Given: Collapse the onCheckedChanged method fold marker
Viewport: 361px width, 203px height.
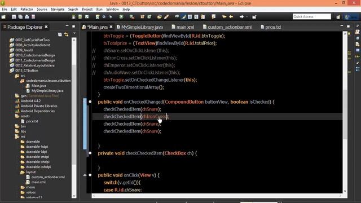Looking at the screenshot, I should coord(90,101).
